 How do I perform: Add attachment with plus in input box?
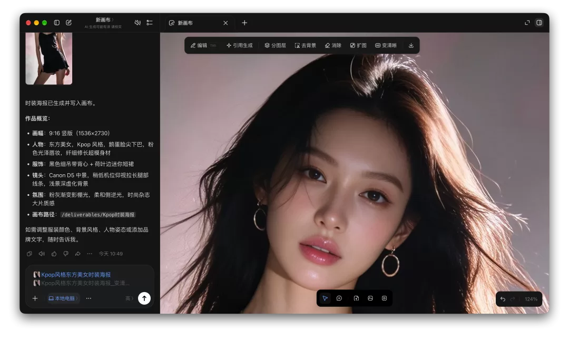[x=35, y=298]
